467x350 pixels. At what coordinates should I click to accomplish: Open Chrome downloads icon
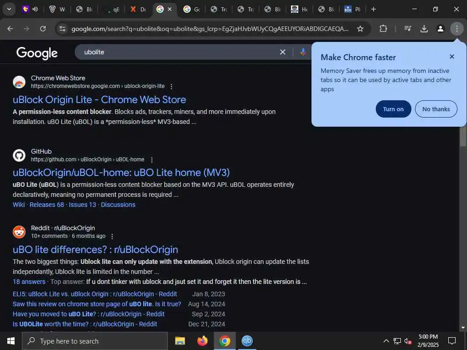pos(424,29)
